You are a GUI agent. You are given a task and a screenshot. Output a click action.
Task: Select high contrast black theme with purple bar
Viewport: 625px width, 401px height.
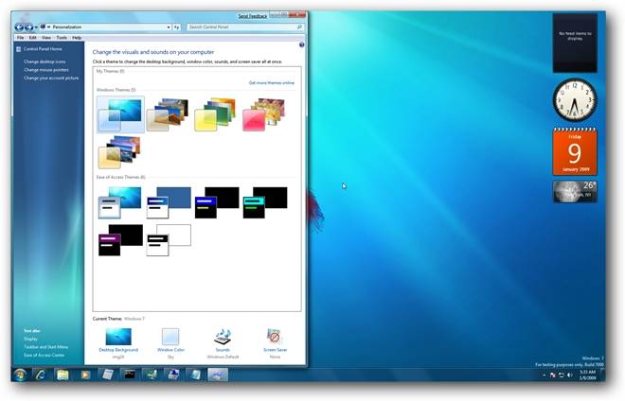(x=120, y=239)
